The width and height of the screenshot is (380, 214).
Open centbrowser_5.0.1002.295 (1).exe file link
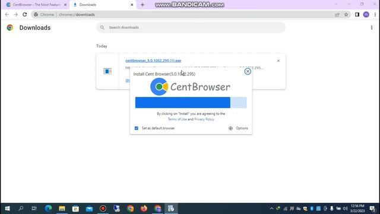pos(153,61)
